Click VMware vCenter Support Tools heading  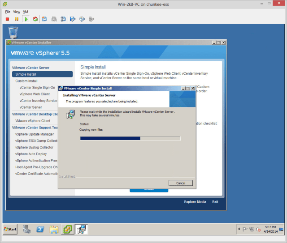(x=35, y=128)
